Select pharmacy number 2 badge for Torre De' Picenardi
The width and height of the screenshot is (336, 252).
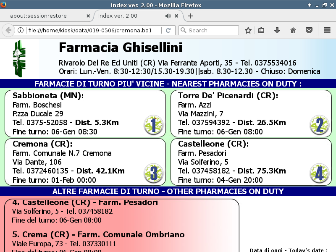click(319, 125)
